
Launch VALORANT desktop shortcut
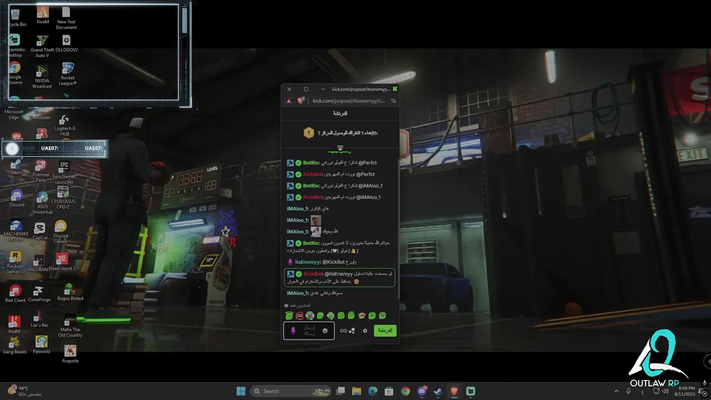(x=39, y=263)
